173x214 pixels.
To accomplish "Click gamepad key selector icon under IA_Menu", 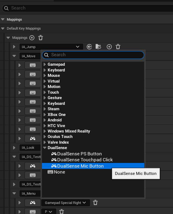I will pos(33,203).
